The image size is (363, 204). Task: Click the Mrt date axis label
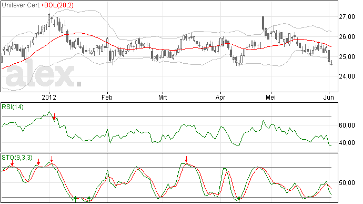coord(163,97)
